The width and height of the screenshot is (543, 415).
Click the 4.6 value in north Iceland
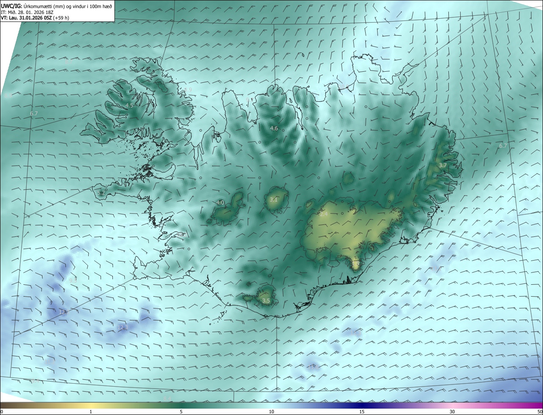tap(274, 128)
